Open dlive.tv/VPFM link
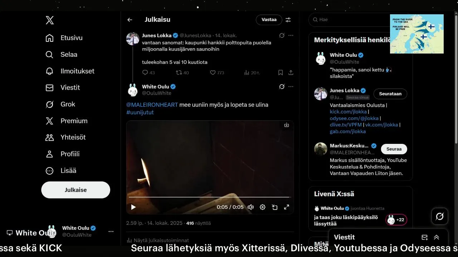 pos(346,125)
